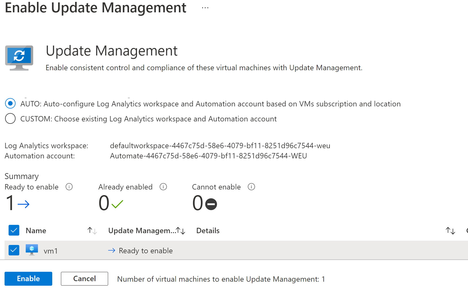Click info icon next to Cannot enable

tap(251, 187)
